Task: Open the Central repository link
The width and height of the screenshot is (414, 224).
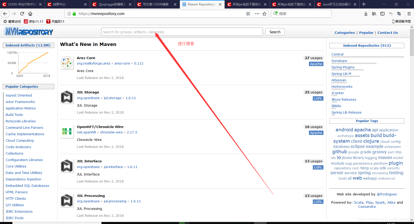Action: pyautogui.click(x=337, y=54)
